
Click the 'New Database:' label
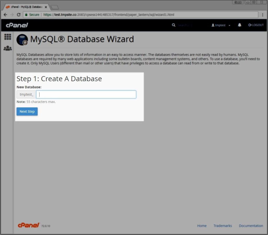pos(29,87)
